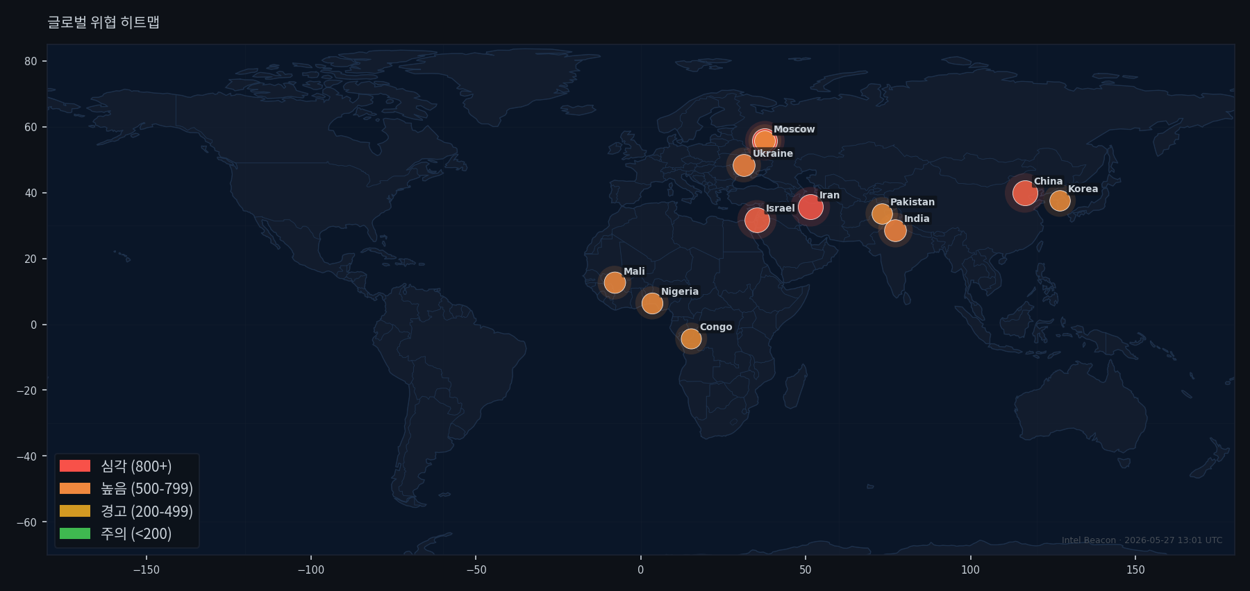Screen dimensions: 1250x591
Task: Click the 주의 (<200) legend label
Action: 136,533
